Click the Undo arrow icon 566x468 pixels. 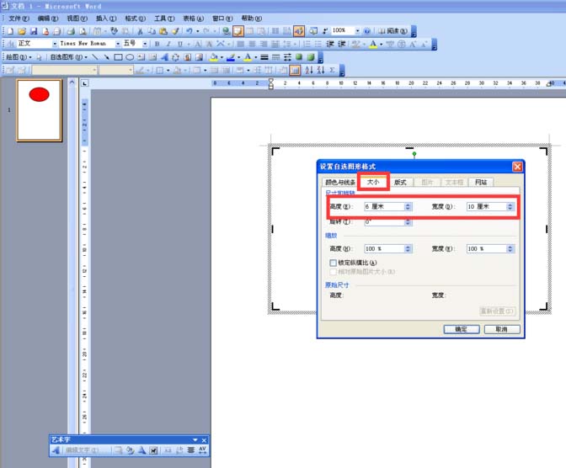(190, 31)
